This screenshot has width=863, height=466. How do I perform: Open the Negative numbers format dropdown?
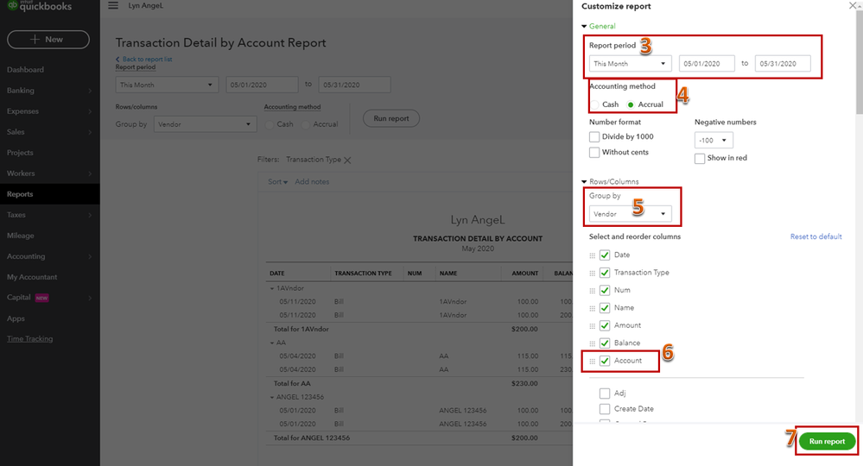pyautogui.click(x=714, y=140)
